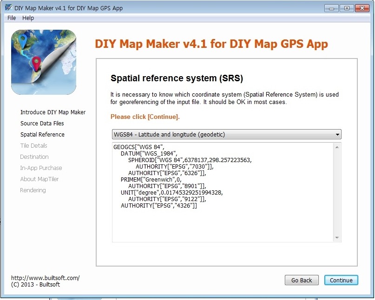Select Destination step in sidebar
This screenshot has width=375, height=300.
click(x=34, y=157)
